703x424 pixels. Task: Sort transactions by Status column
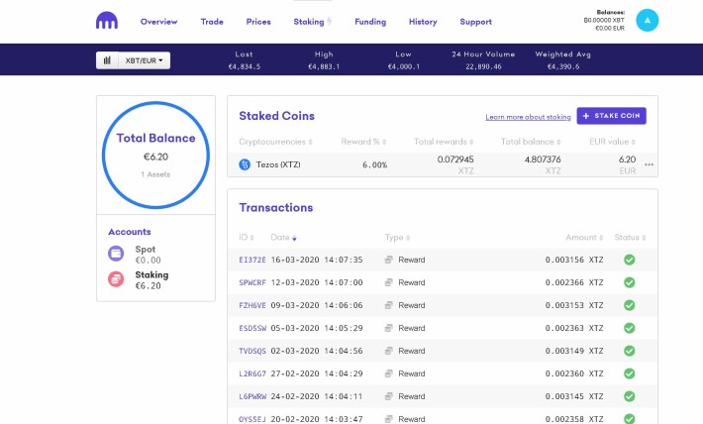630,238
